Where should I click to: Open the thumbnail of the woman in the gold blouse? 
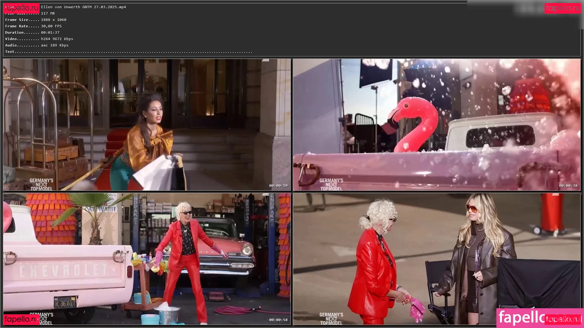[147, 125]
